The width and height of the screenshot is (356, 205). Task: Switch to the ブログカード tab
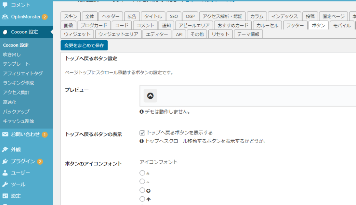[94, 25]
